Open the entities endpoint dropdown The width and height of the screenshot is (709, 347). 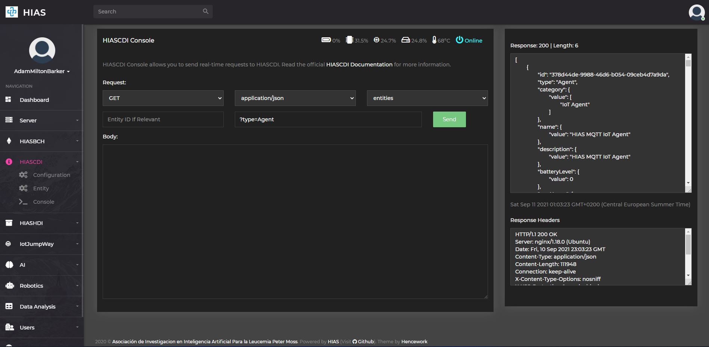click(x=427, y=98)
